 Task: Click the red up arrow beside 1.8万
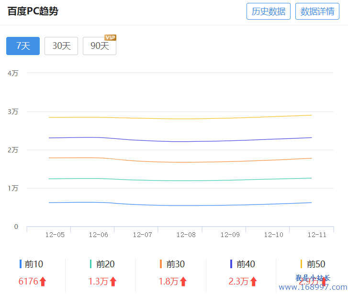point(183,281)
